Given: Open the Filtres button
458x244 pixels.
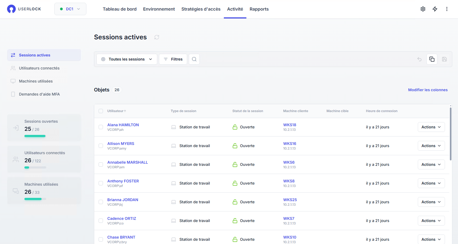Looking at the screenshot, I should (173, 59).
